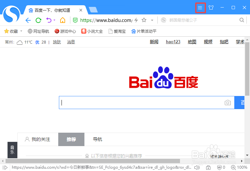The image size is (250, 171).
Task: Open the 新闻 link
Action: [154, 42]
